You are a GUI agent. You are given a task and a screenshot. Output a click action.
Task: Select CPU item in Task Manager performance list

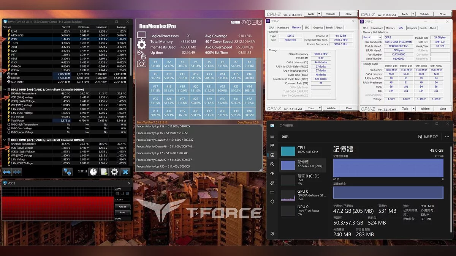coord(303,151)
